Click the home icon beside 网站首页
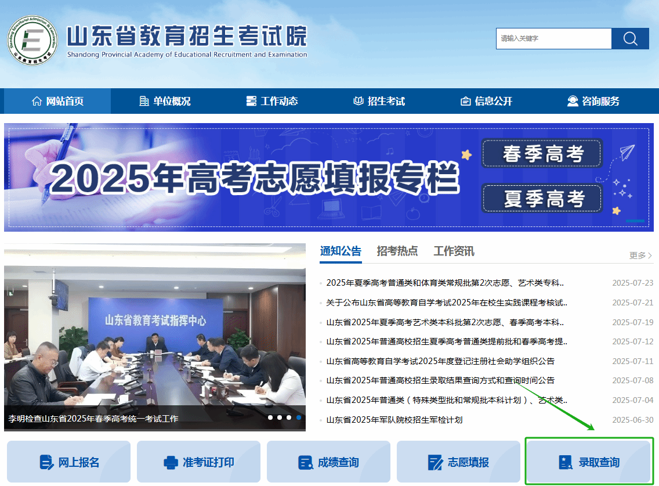This screenshot has width=659, height=486. point(37,101)
